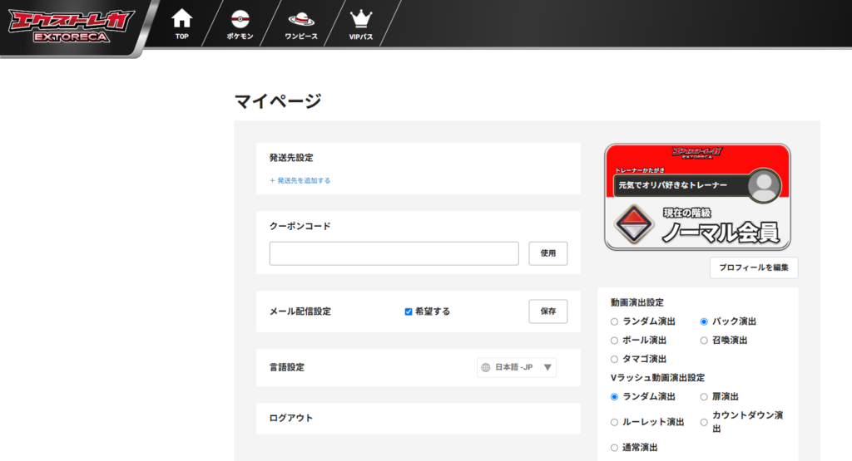Select the タマゴ演出 radio option

(x=615, y=360)
